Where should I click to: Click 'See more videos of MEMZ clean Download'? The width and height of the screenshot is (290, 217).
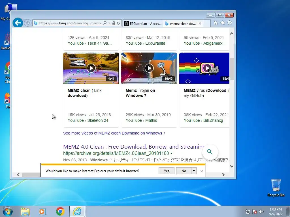click(x=114, y=133)
